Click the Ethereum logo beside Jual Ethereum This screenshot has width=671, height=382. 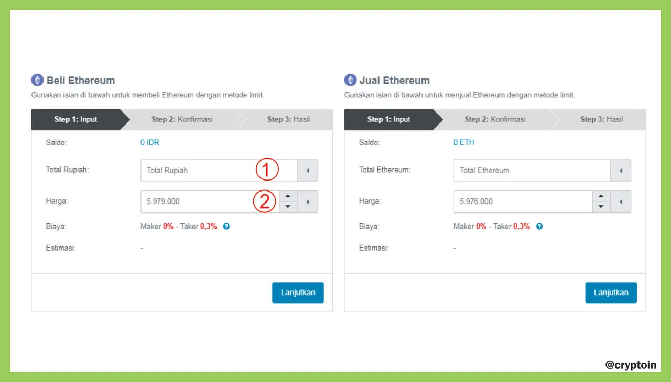[x=350, y=80]
